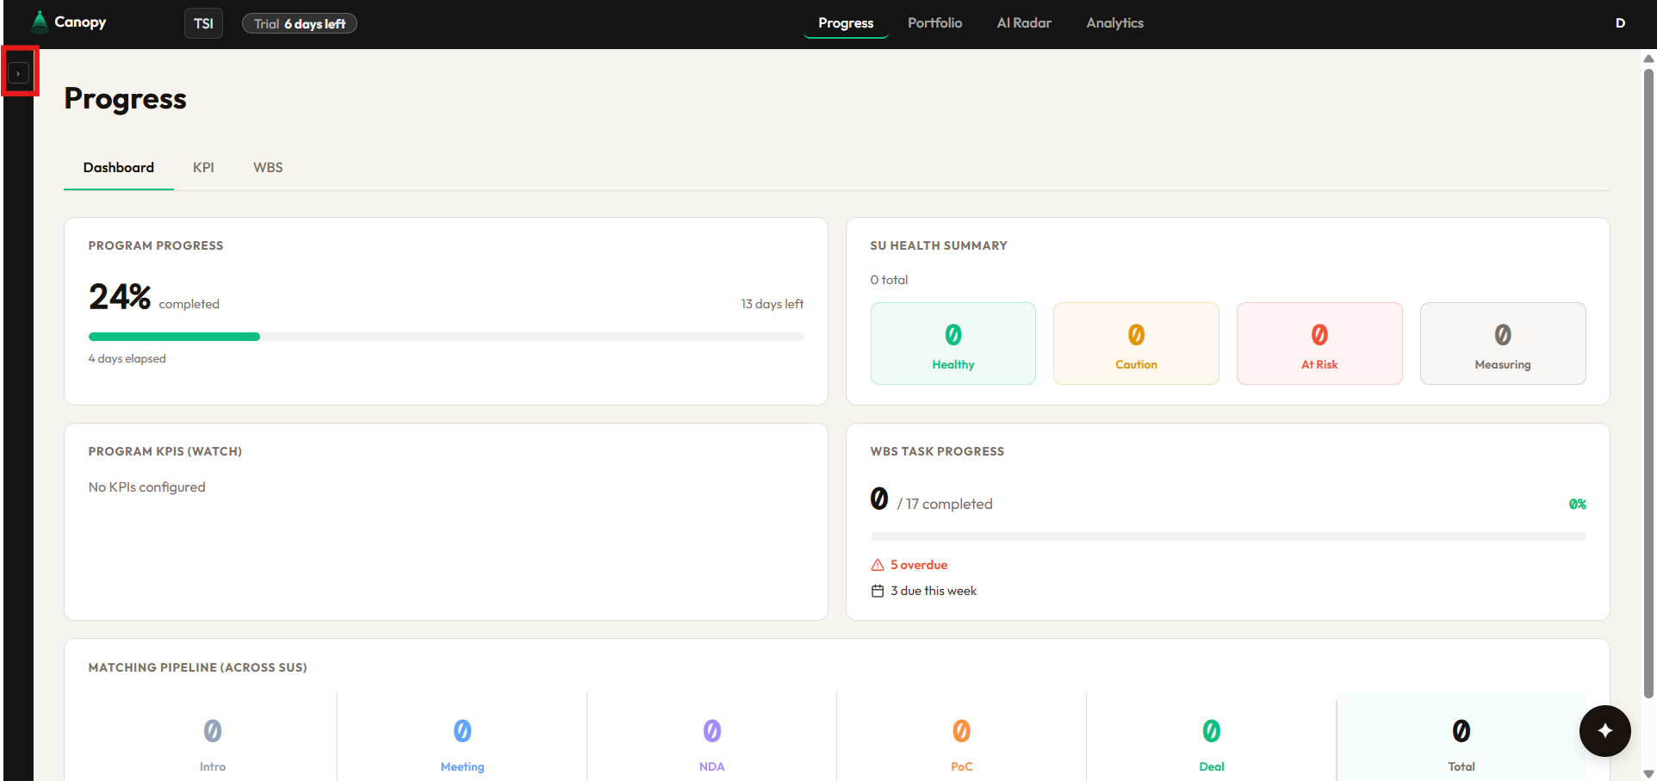Select the Dashboard sub-tab
1657x781 pixels.
(x=119, y=167)
